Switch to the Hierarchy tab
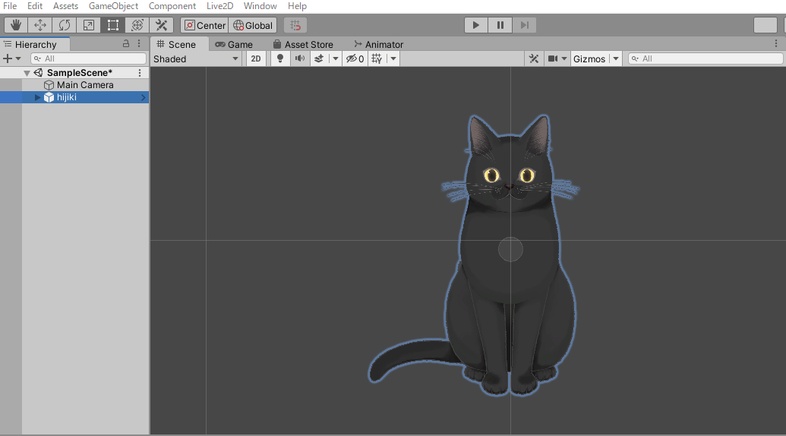Screen dimensions: 786x436 [x=35, y=45]
